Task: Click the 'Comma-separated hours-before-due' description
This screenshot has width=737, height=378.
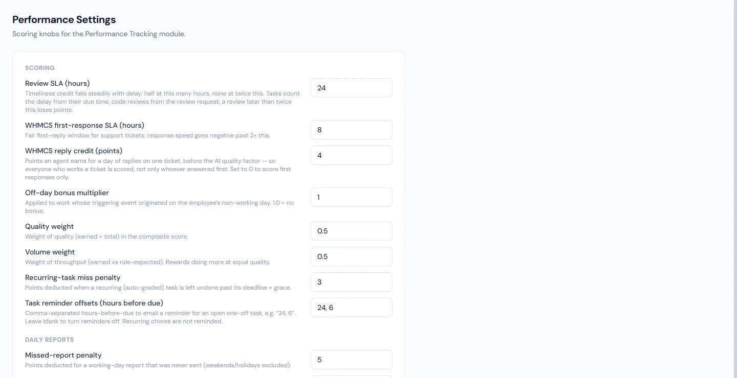Action: click(160, 317)
